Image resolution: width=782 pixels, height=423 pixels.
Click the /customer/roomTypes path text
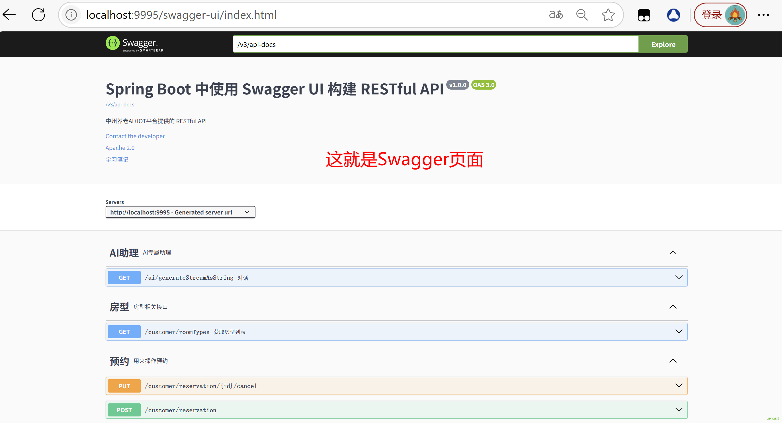[177, 332]
